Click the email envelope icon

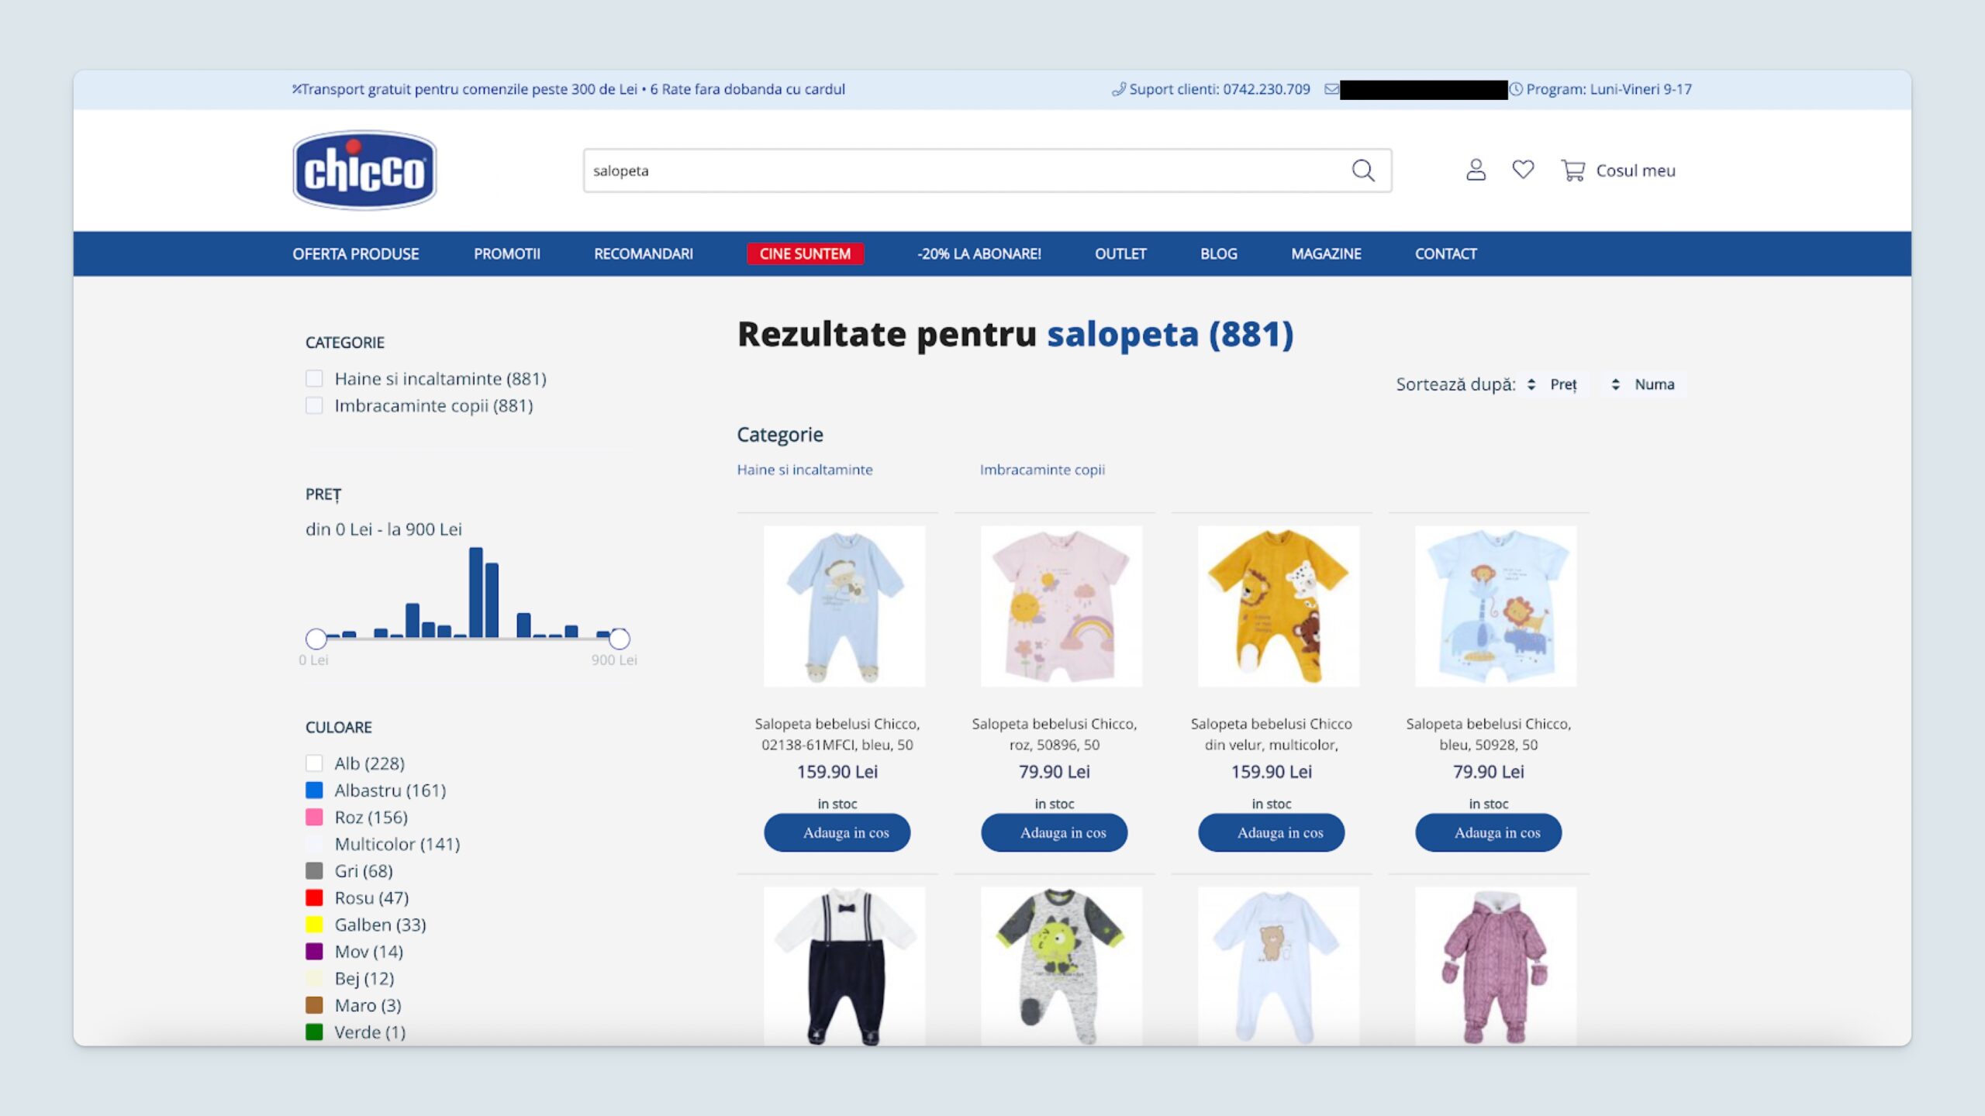pos(1331,89)
